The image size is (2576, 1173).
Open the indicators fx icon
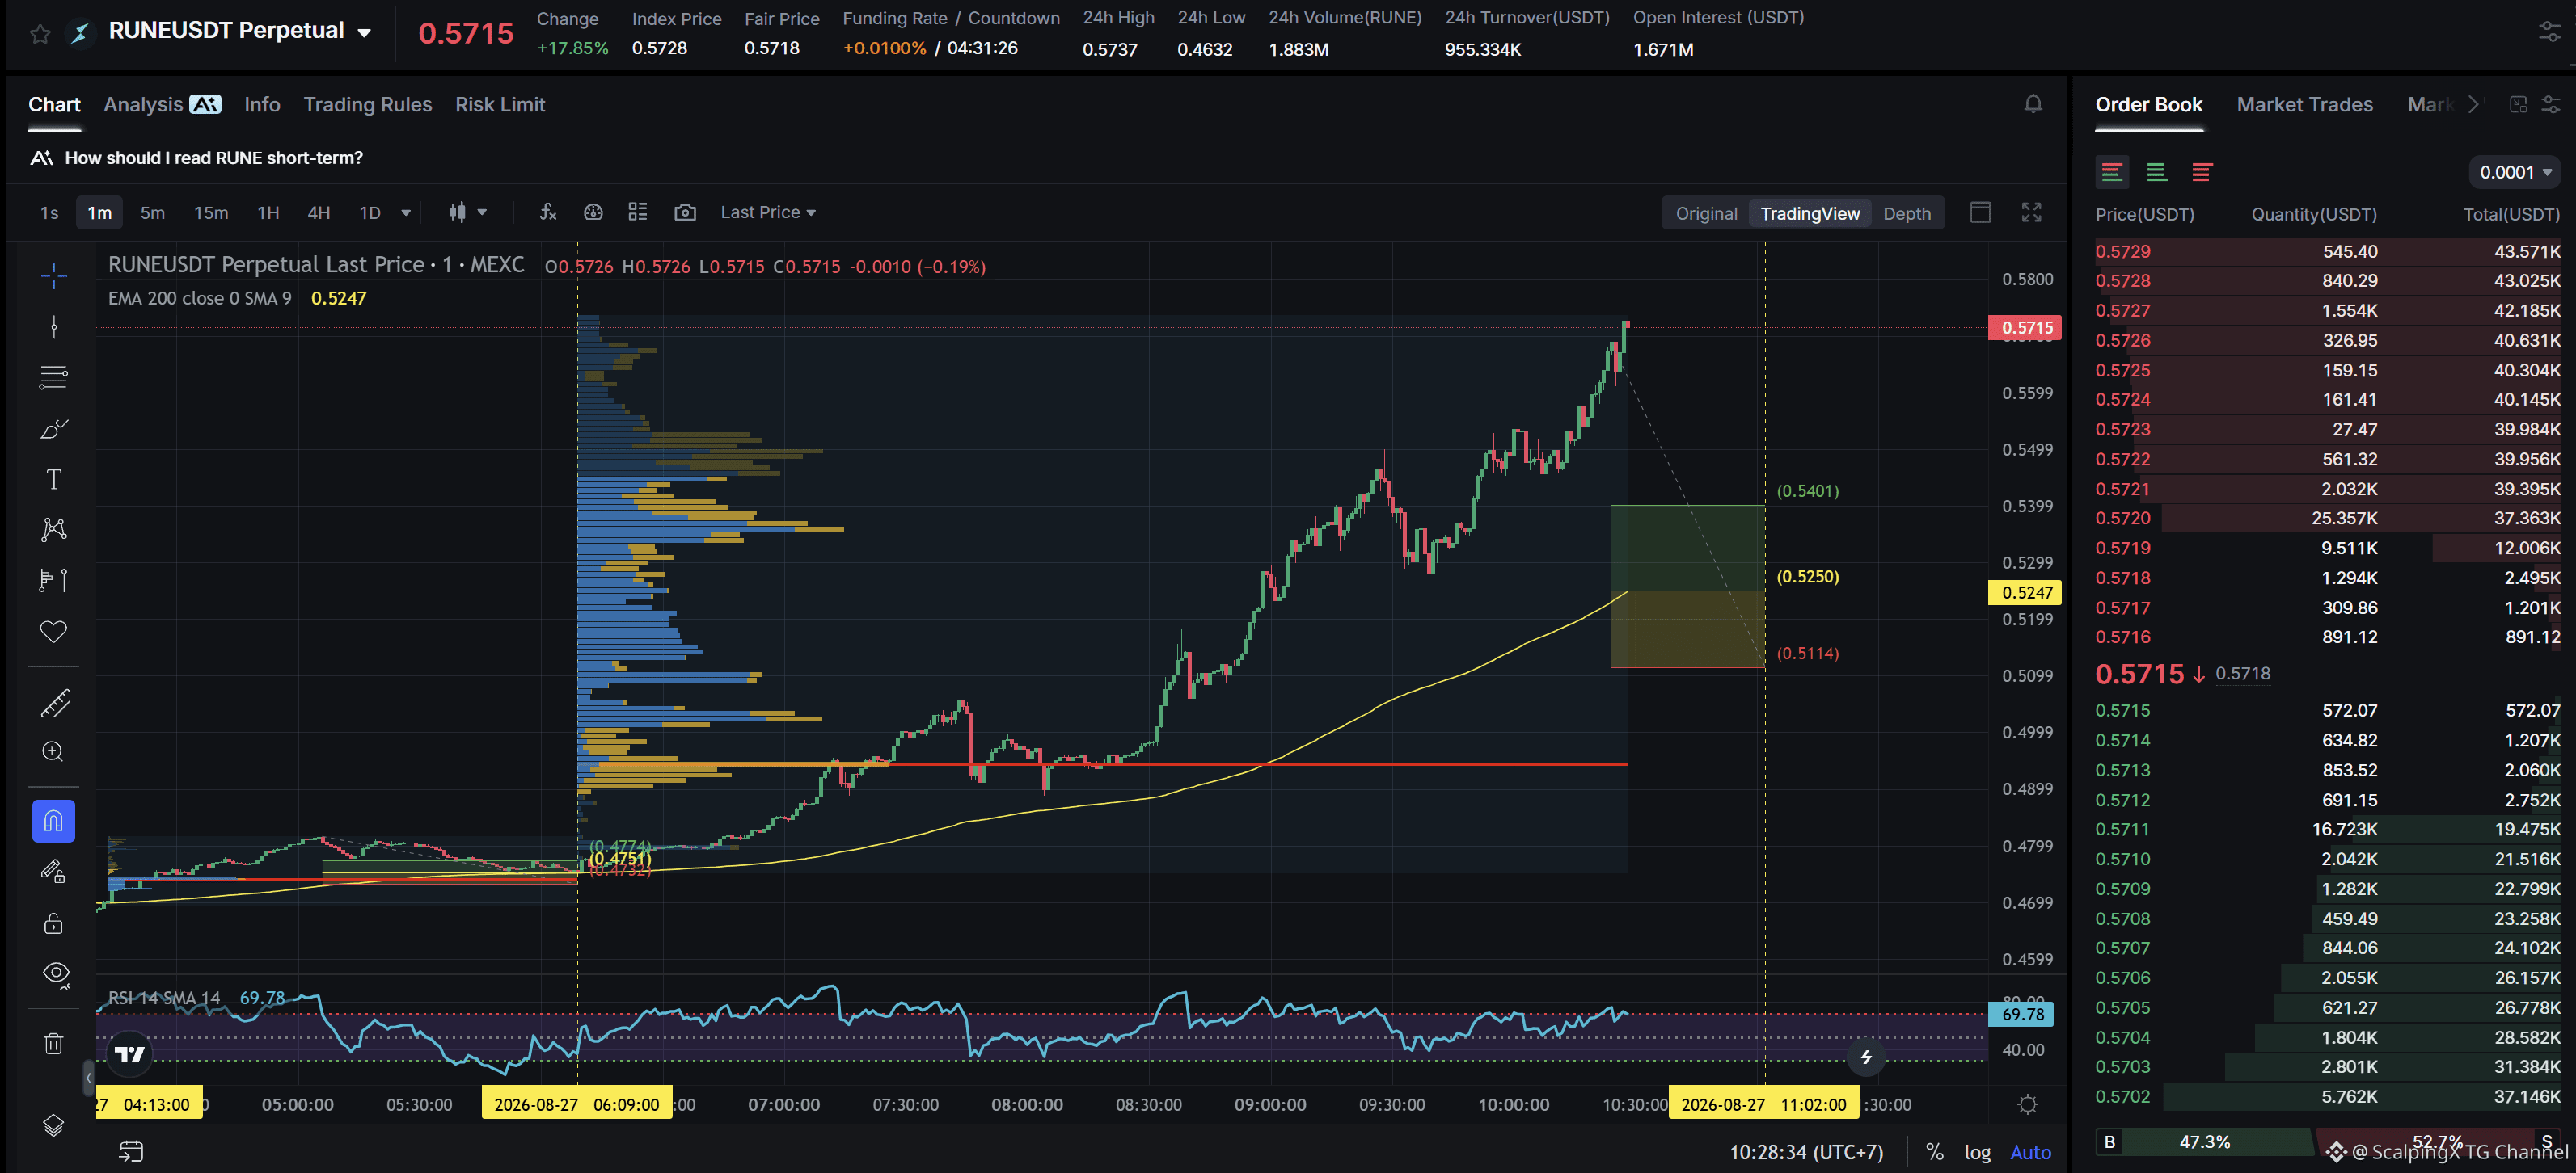pos(548,212)
